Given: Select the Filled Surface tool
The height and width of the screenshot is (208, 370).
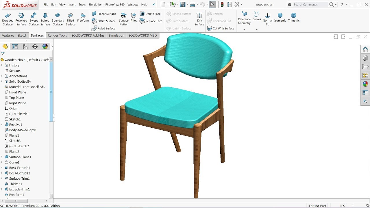Looking at the screenshot, I should pos(71,19).
